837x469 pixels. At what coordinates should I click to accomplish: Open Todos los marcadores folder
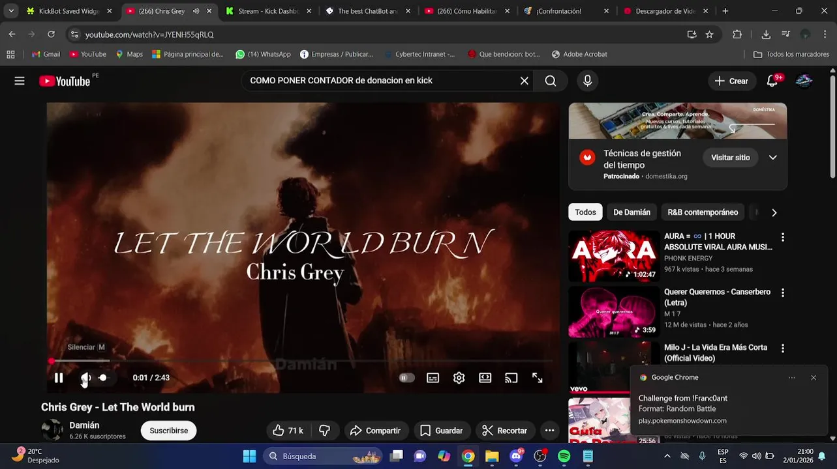click(791, 55)
